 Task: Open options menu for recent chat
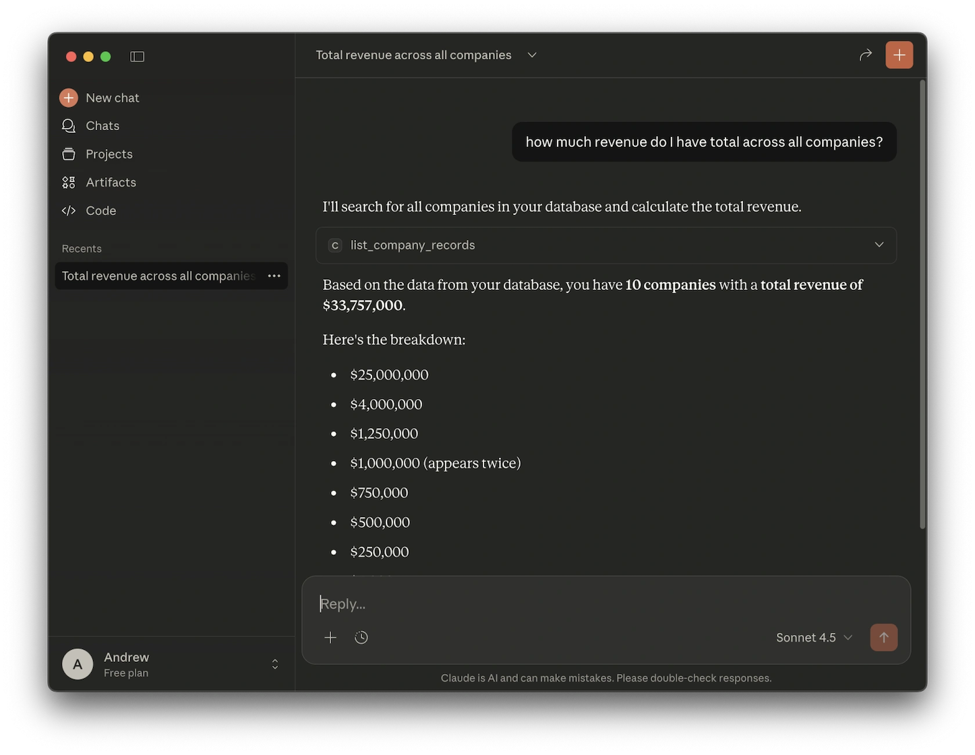tap(274, 276)
